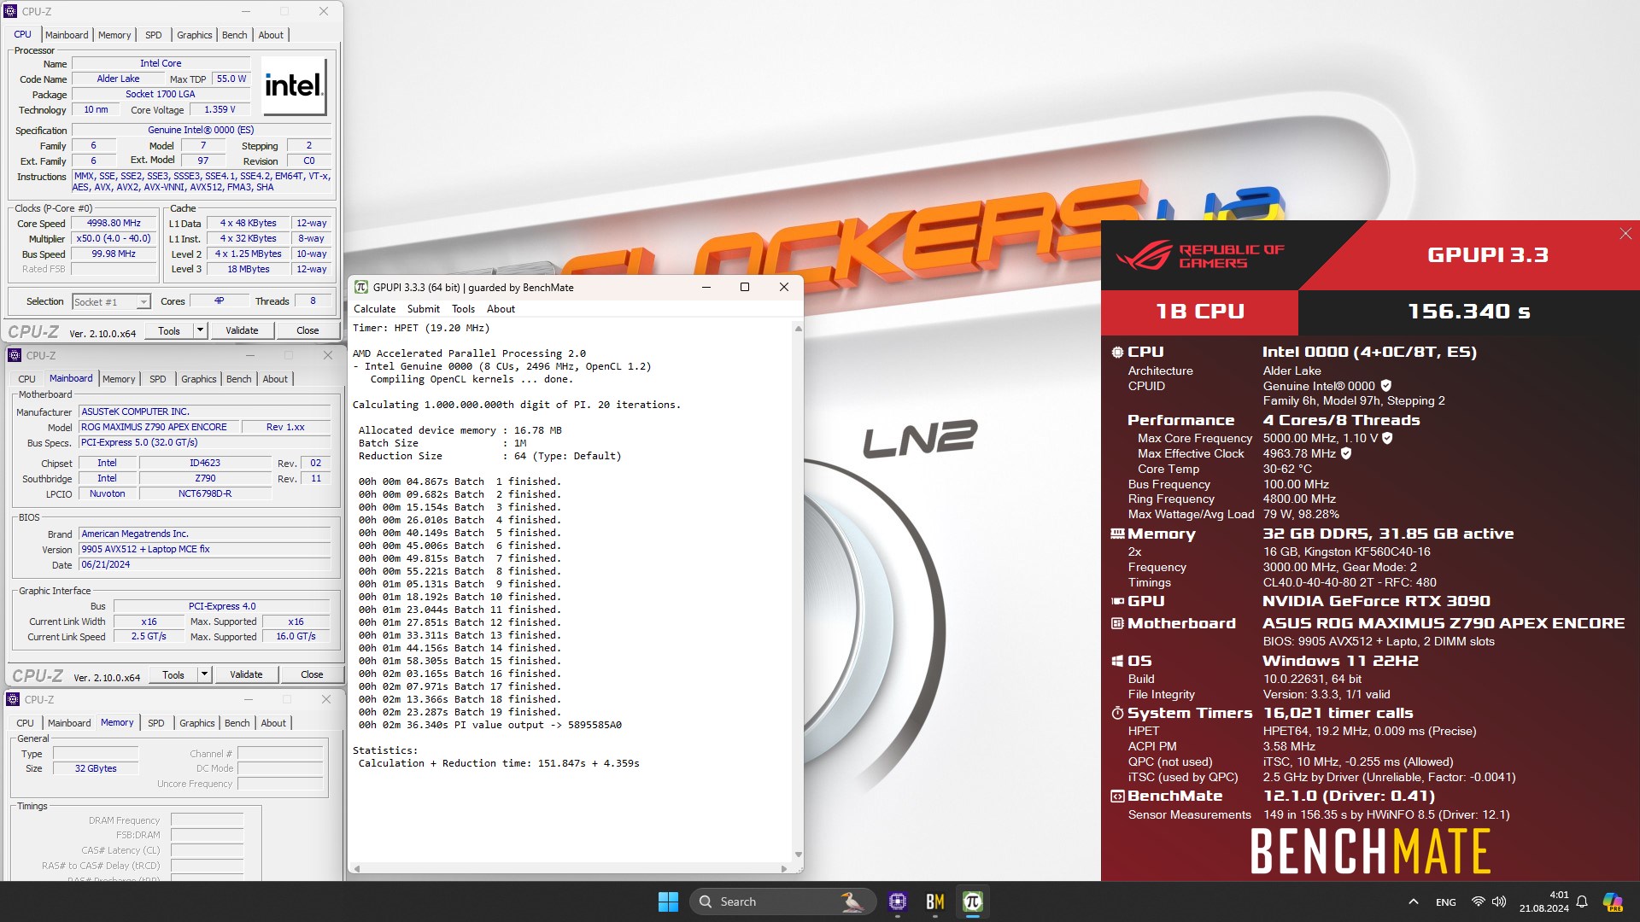The width and height of the screenshot is (1640, 922).
Task: Select the About tab in the bottom CPU-Z window
Action: (273, 723)
